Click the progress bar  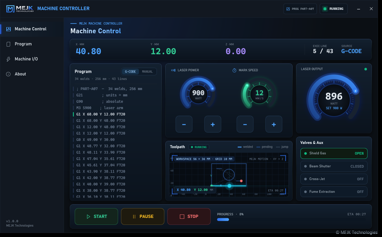point(291,220)
